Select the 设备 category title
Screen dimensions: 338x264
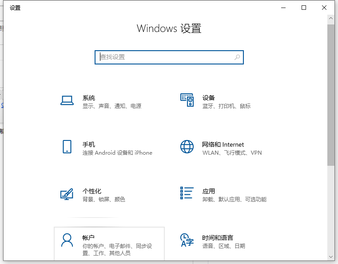click(x=208, y=98)
